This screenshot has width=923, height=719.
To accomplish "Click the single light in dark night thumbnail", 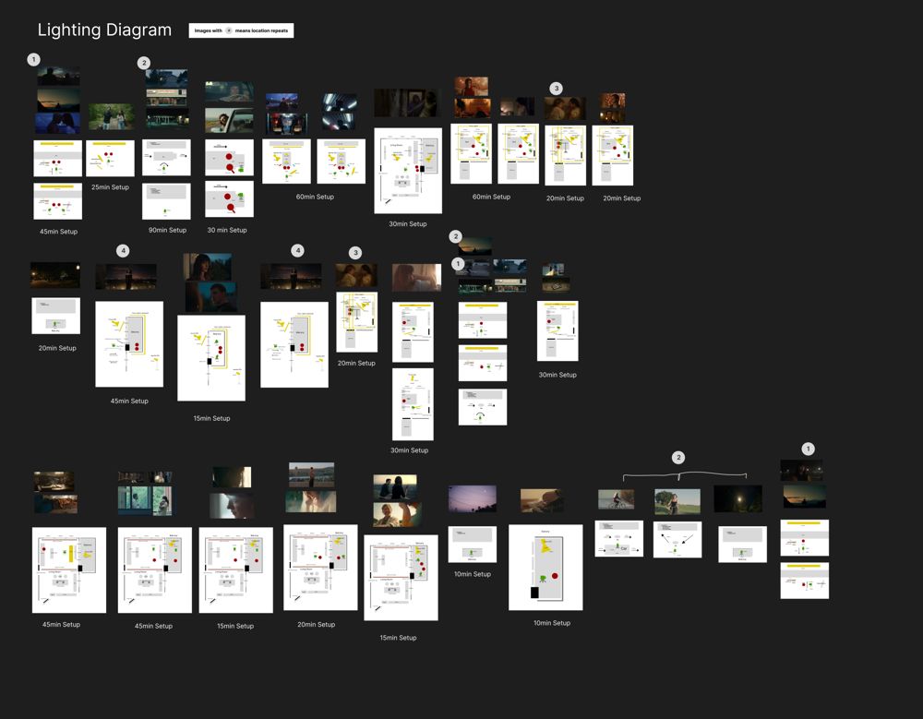I will tap(737, 498).
